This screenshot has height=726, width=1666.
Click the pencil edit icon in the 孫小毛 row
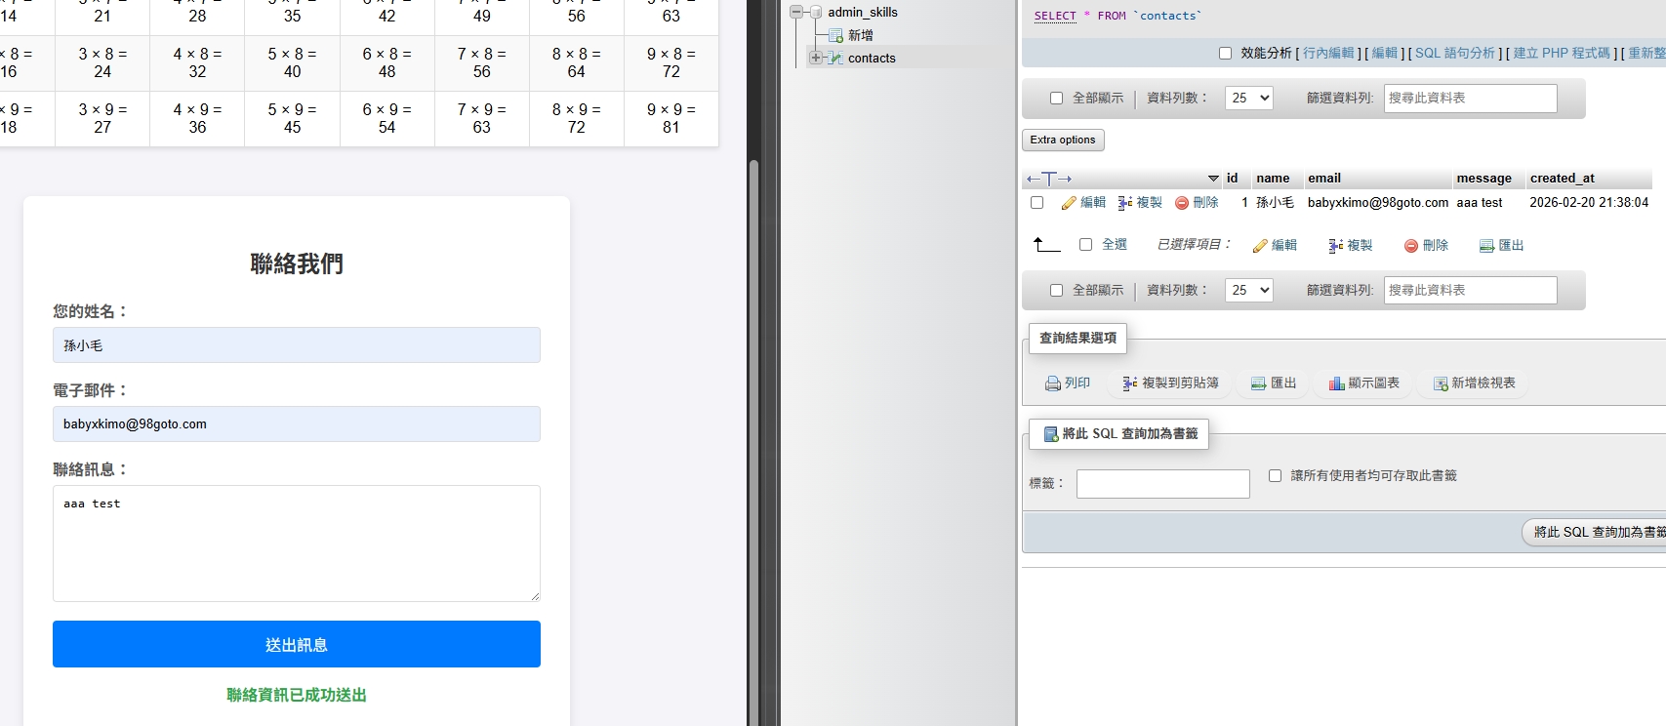(1069, 203)
